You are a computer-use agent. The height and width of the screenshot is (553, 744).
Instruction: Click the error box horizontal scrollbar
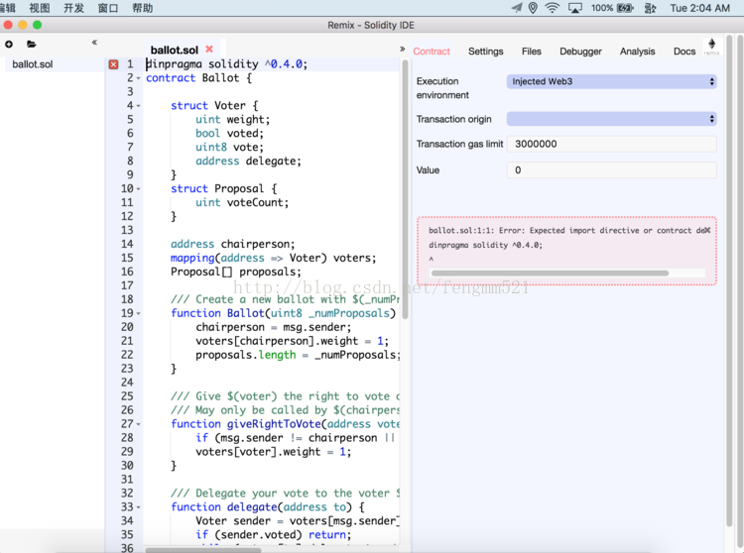pyautogui.click(x=550, y=273)
